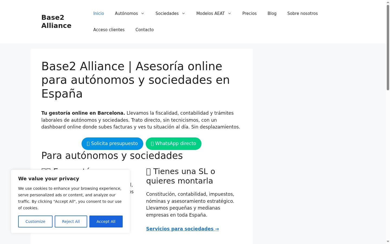Visit the Blog page

(x=272, y=14)
